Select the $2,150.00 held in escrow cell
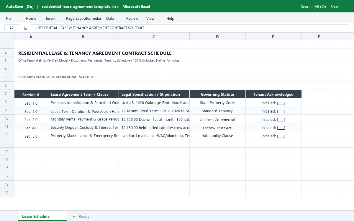The width and height of the screenshot is (354, 221). pyautogui.click(x=154, y=127)
